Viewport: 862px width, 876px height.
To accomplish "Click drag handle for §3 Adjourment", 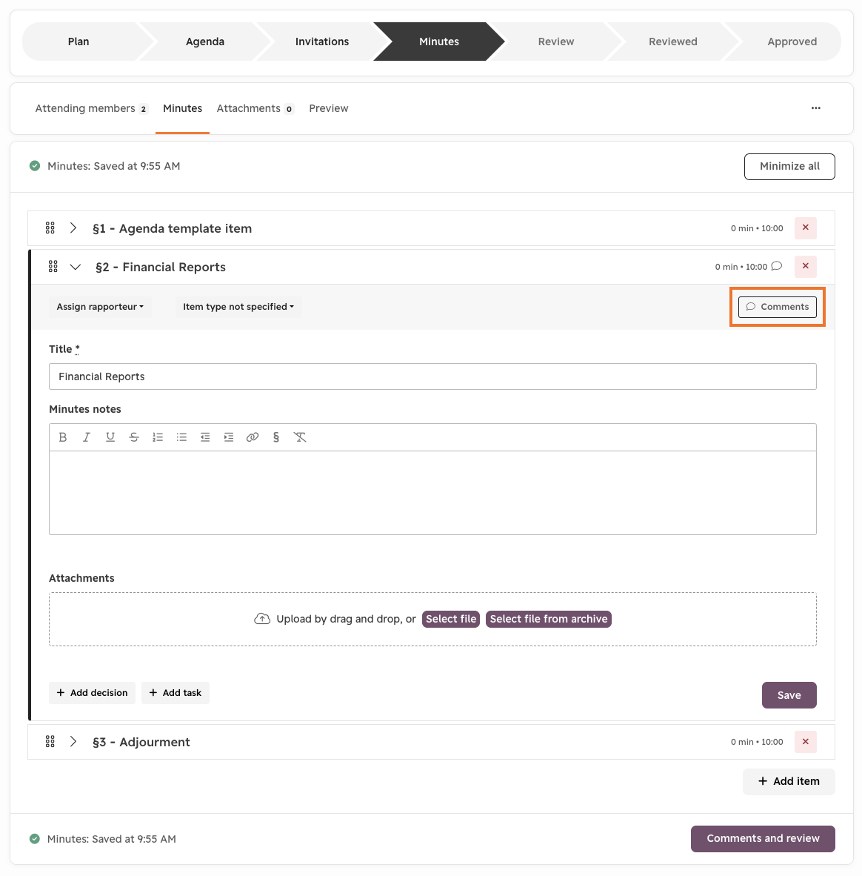I will (x=50, y=741).
